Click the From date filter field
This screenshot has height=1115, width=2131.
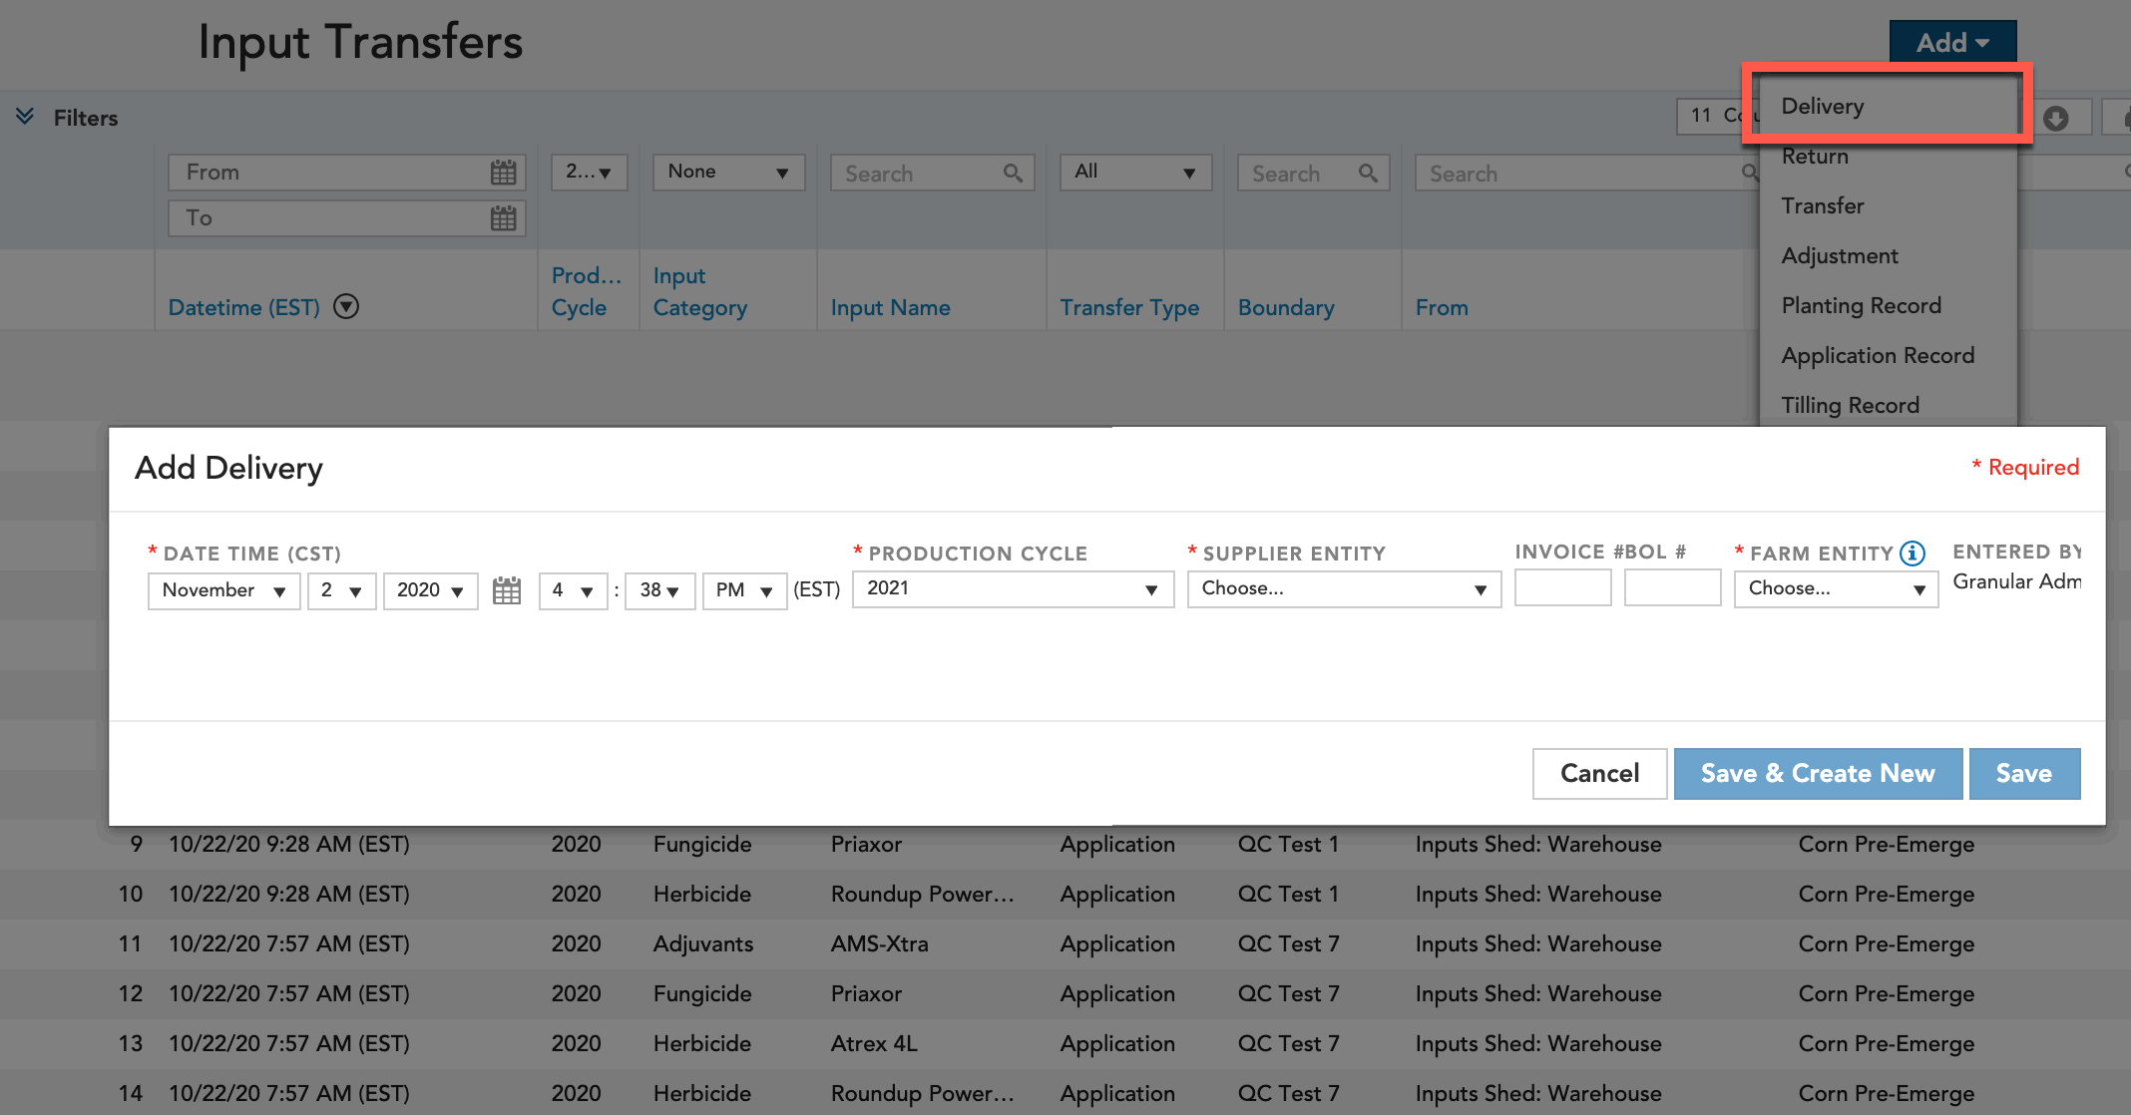click(x=346, y=172)
